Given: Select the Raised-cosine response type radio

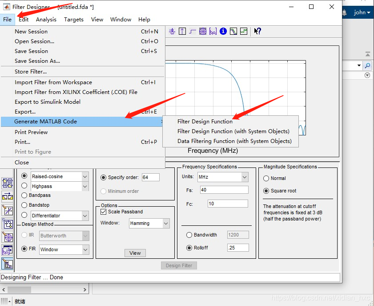Looking at the screenshot, I should pos(24,176).
